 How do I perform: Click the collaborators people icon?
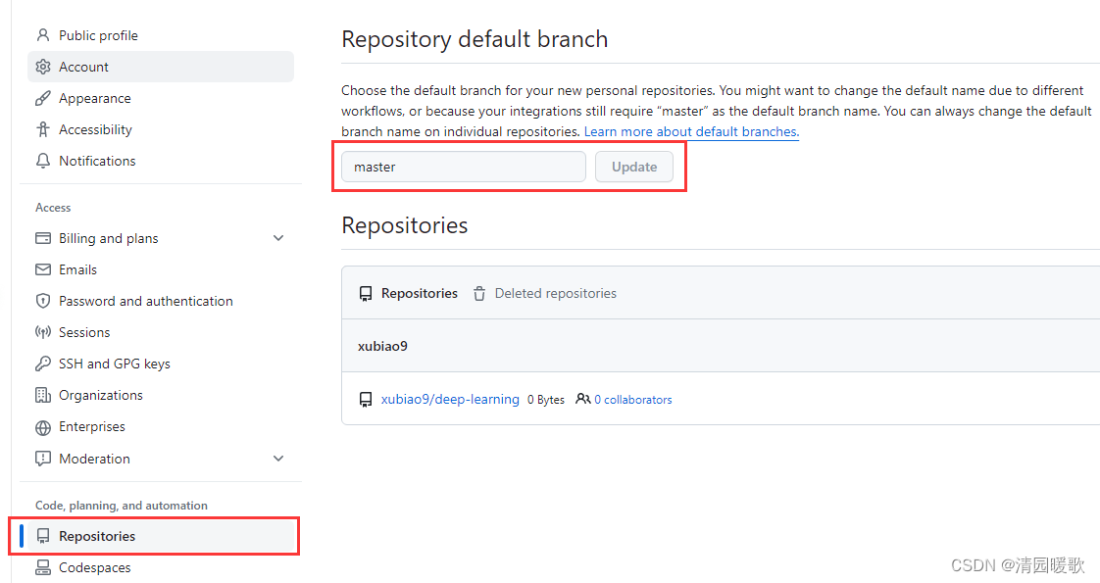coord(583,399)
